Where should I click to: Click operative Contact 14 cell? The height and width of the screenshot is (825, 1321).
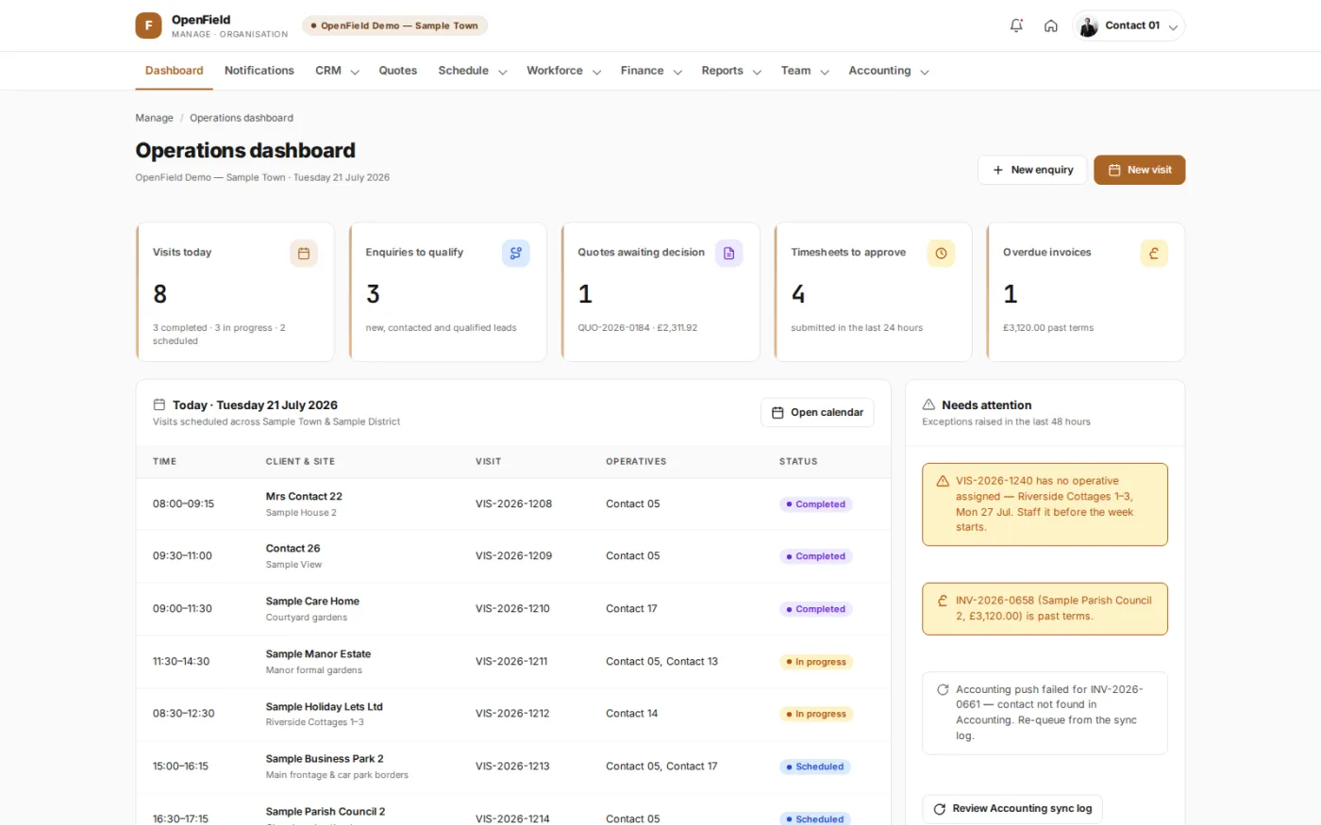tap(631, 713)
